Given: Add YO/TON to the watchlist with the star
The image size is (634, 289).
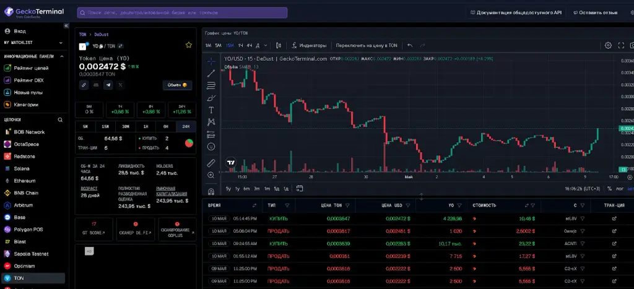Looking at the screenshot, I should tap(188, 45).
